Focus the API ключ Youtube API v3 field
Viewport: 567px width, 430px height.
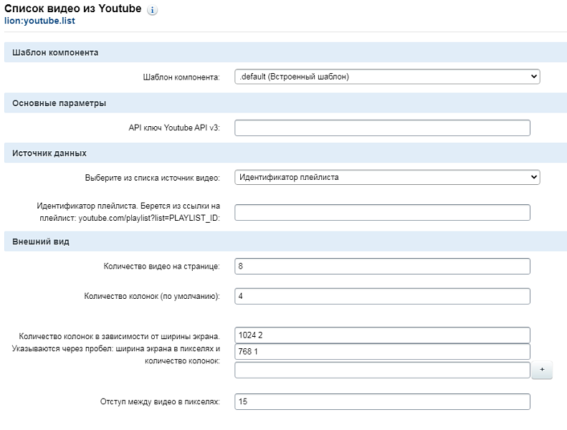[x=382, y=128]
